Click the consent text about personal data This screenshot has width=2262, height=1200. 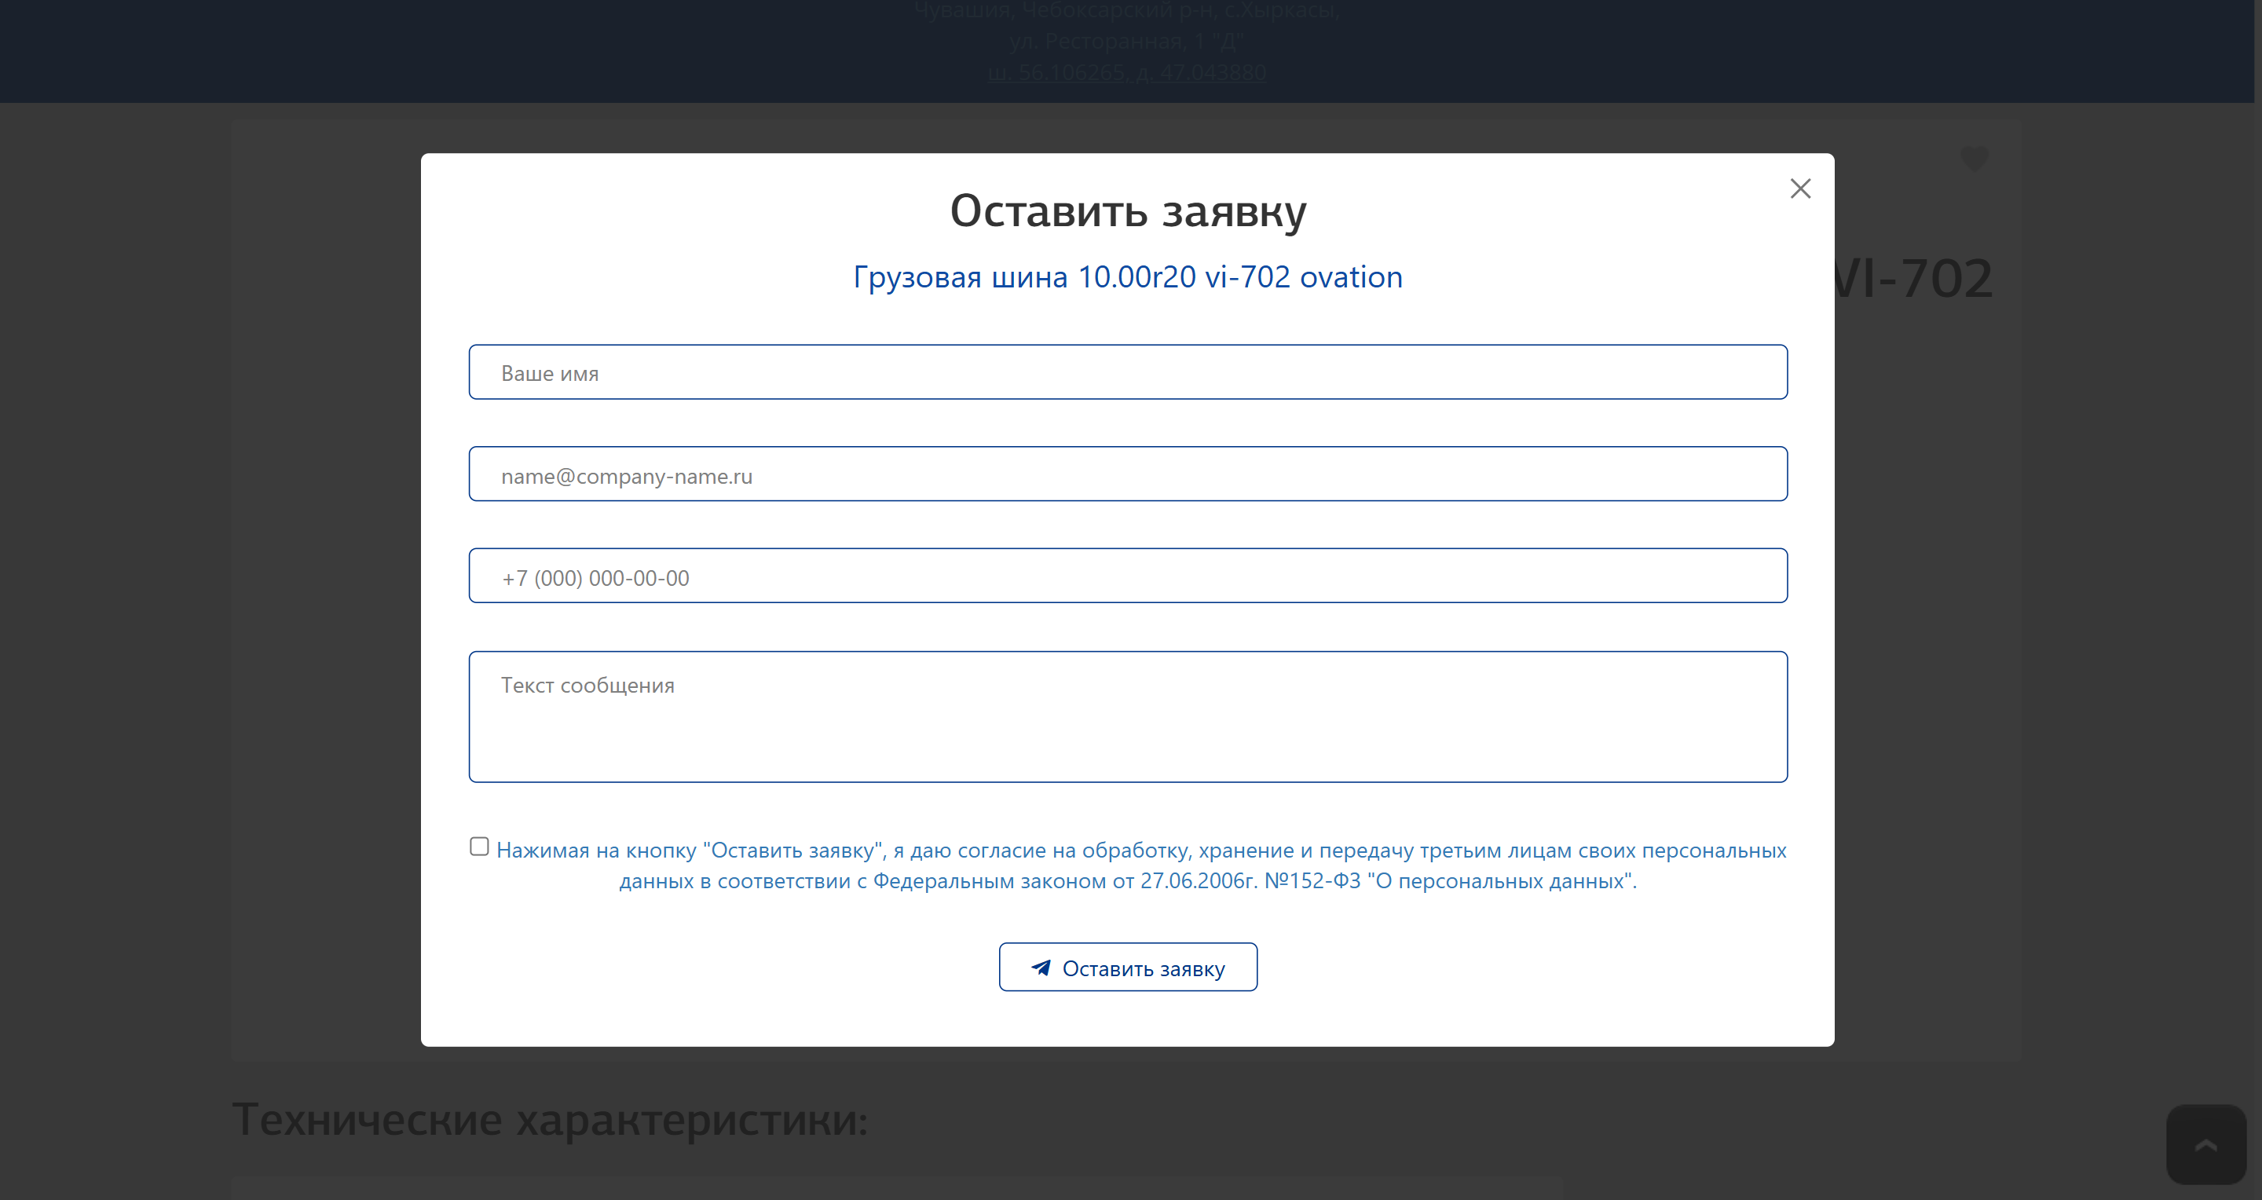[x=1140, y=865]
